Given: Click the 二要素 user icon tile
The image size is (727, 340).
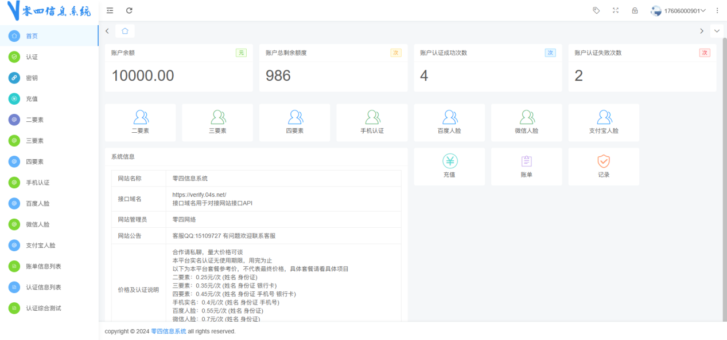Looking at the screenshot, I should [140, 122].
